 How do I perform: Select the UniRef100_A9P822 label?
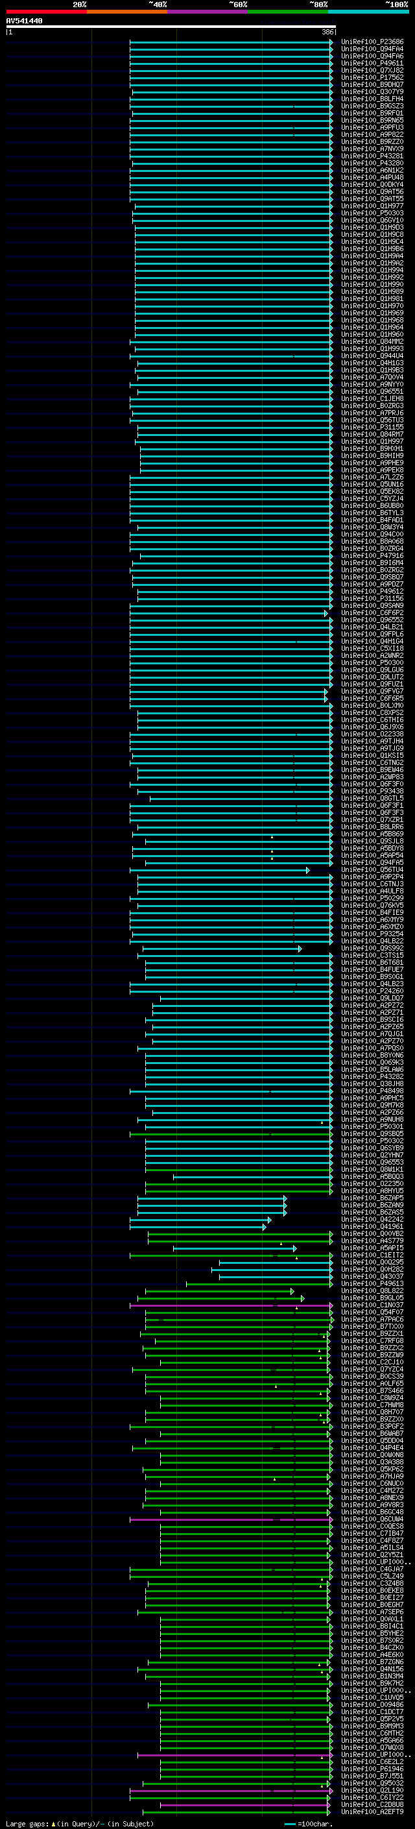click(x=372, y=135)
